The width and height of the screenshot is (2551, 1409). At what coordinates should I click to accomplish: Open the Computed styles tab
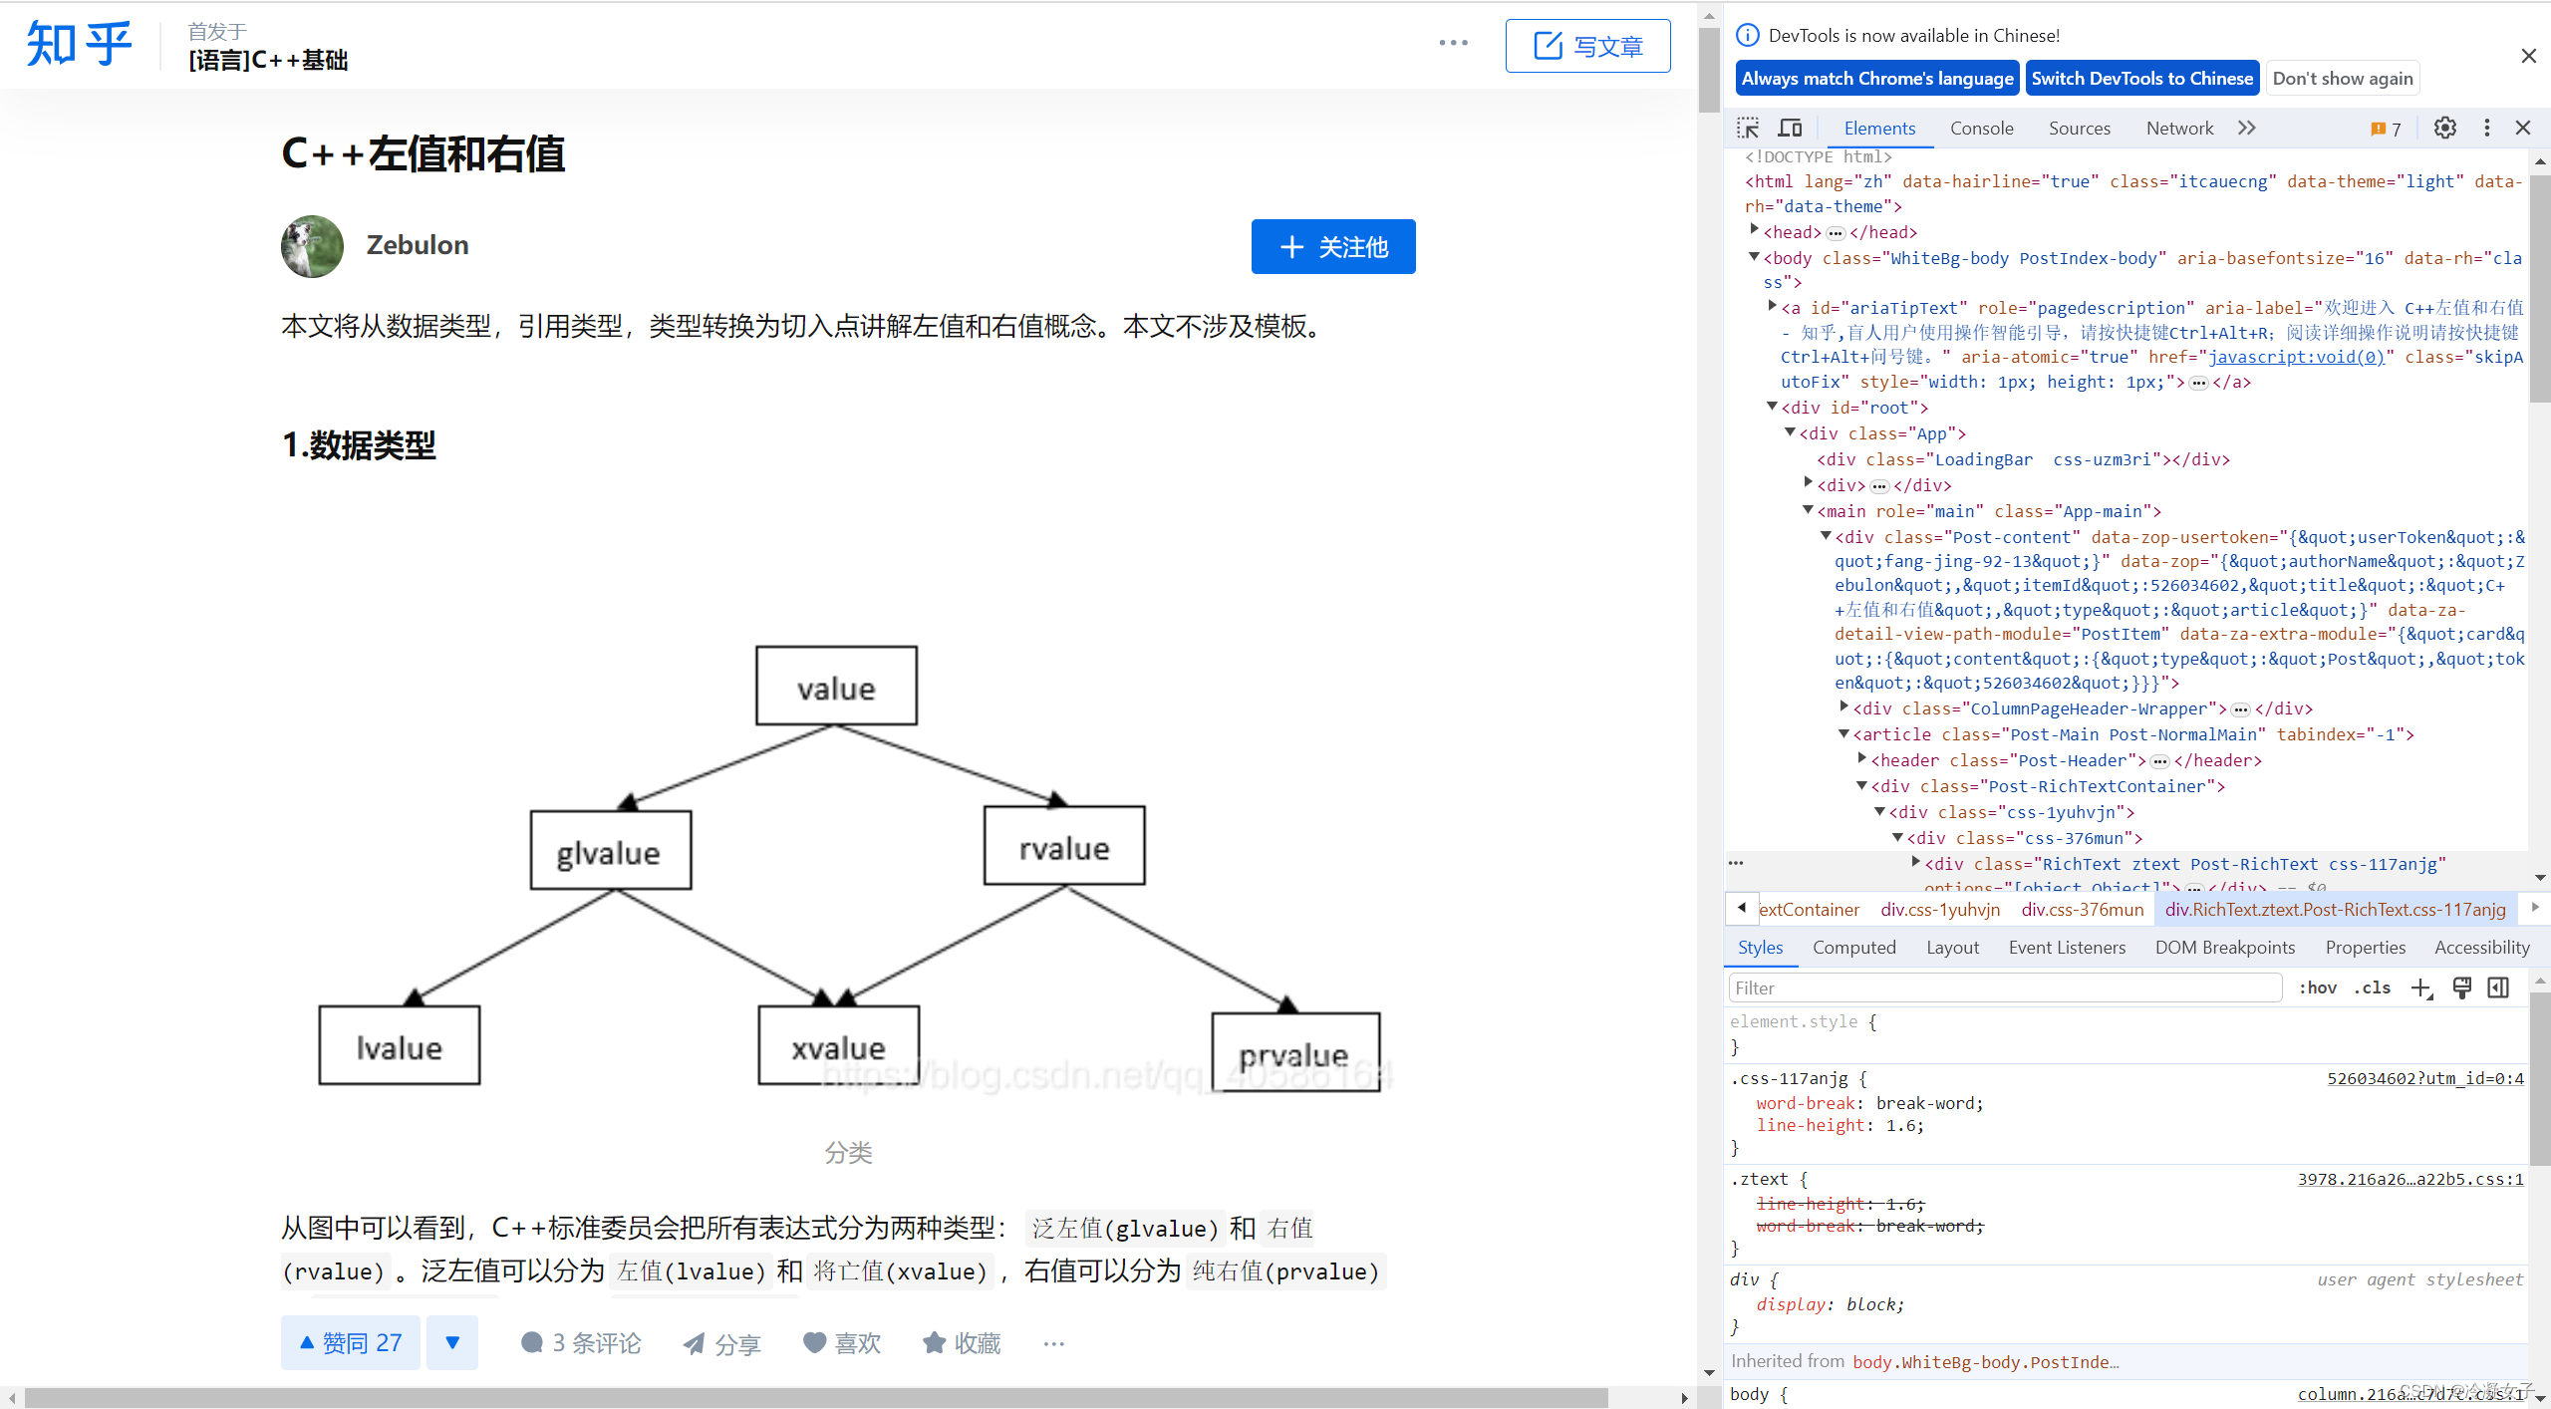point(1853,947)
